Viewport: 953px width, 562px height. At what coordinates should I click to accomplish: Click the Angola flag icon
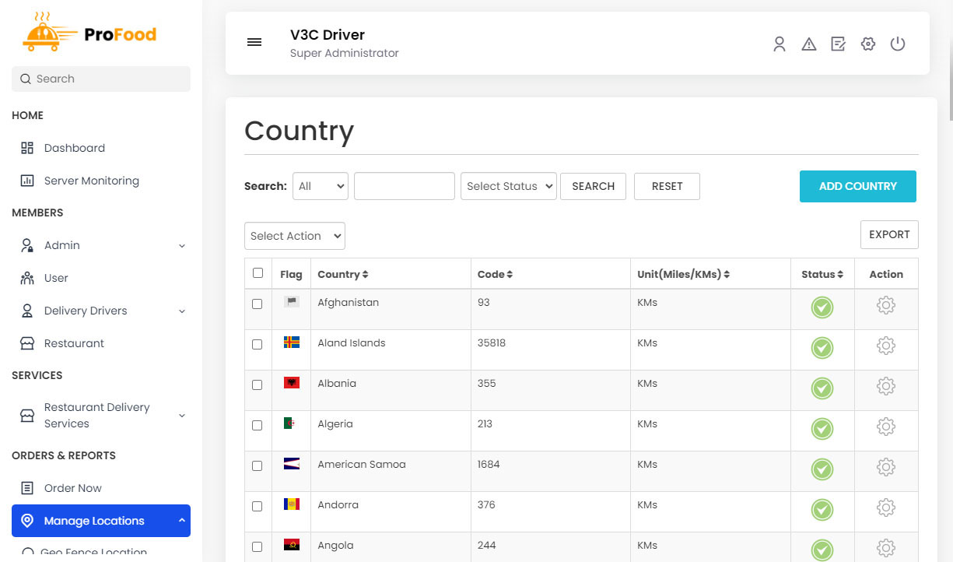(292, 545)
